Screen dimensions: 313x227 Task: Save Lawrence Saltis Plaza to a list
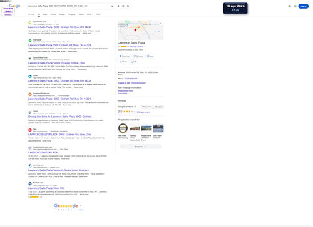click(x=150, y=56)
